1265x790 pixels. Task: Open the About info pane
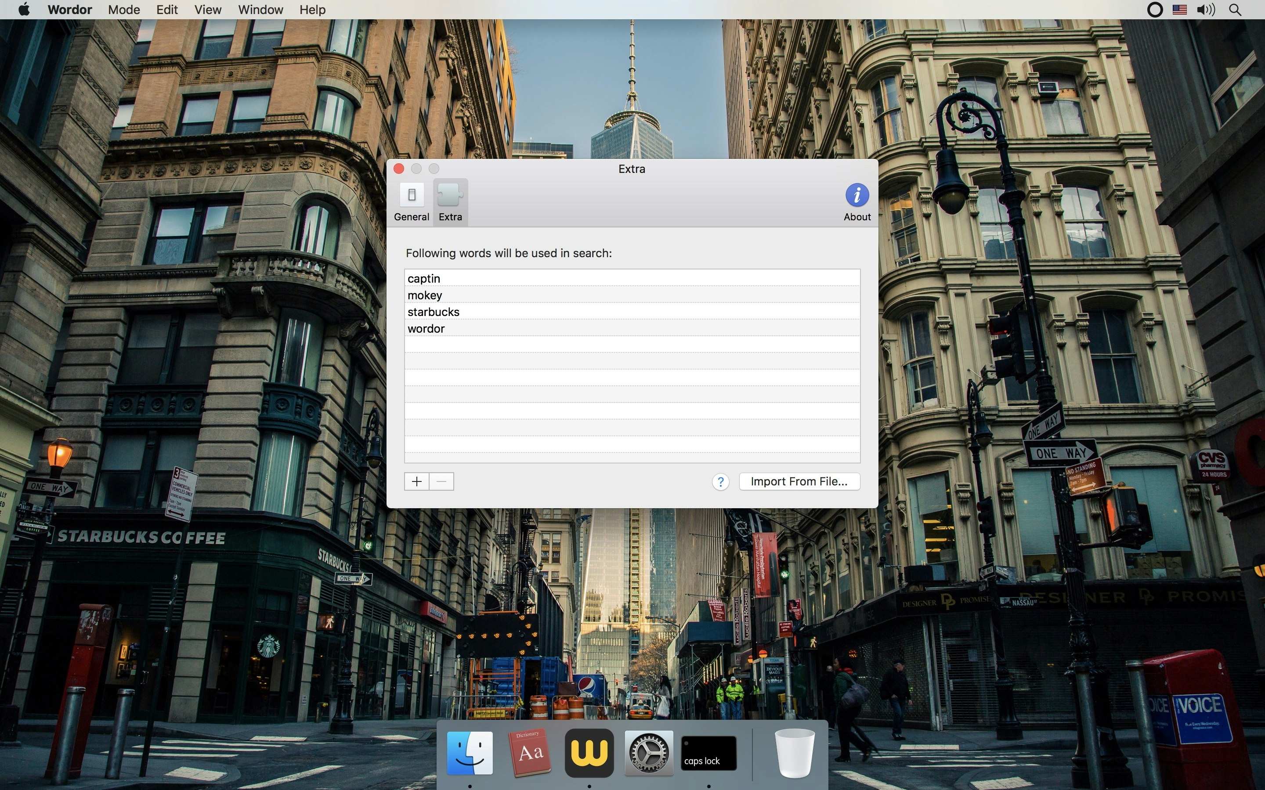857,202
